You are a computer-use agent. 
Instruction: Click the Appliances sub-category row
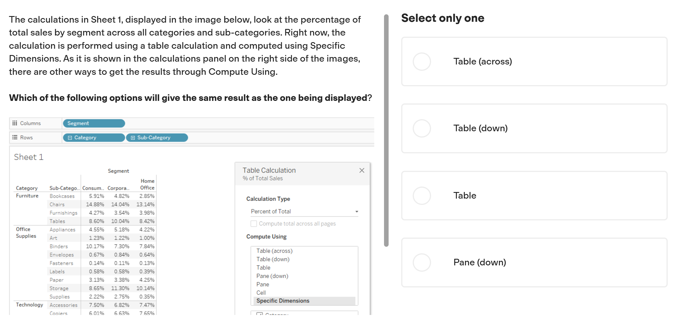(62, 230)
